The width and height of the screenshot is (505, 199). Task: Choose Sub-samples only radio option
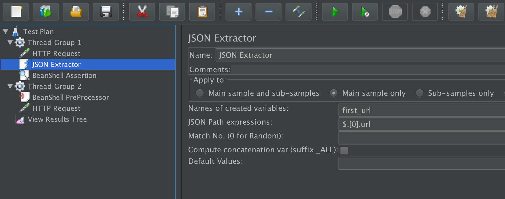tap(420, 93)
